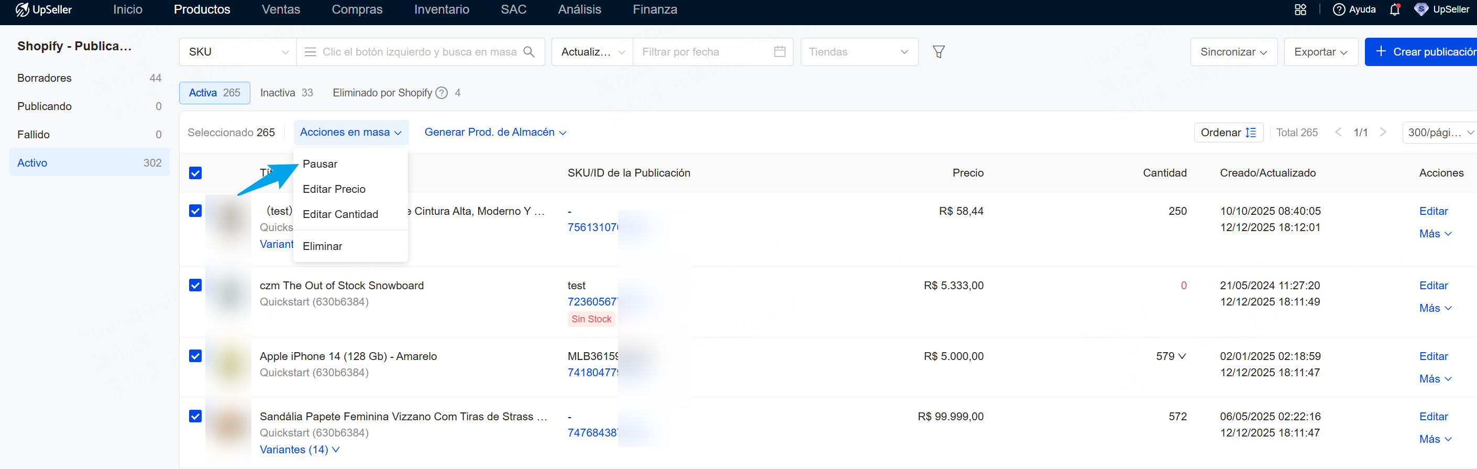Select Fallido in the sidebar
This screenshot has width=1477, height=469.
pyautogui.click(x=90, y=135)
